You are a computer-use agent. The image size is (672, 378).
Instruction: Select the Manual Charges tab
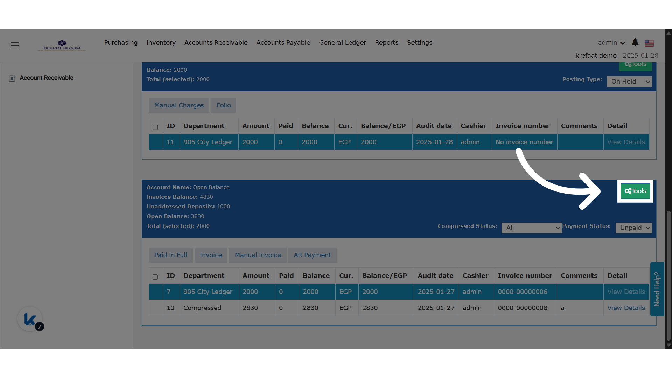pos(179,105)
